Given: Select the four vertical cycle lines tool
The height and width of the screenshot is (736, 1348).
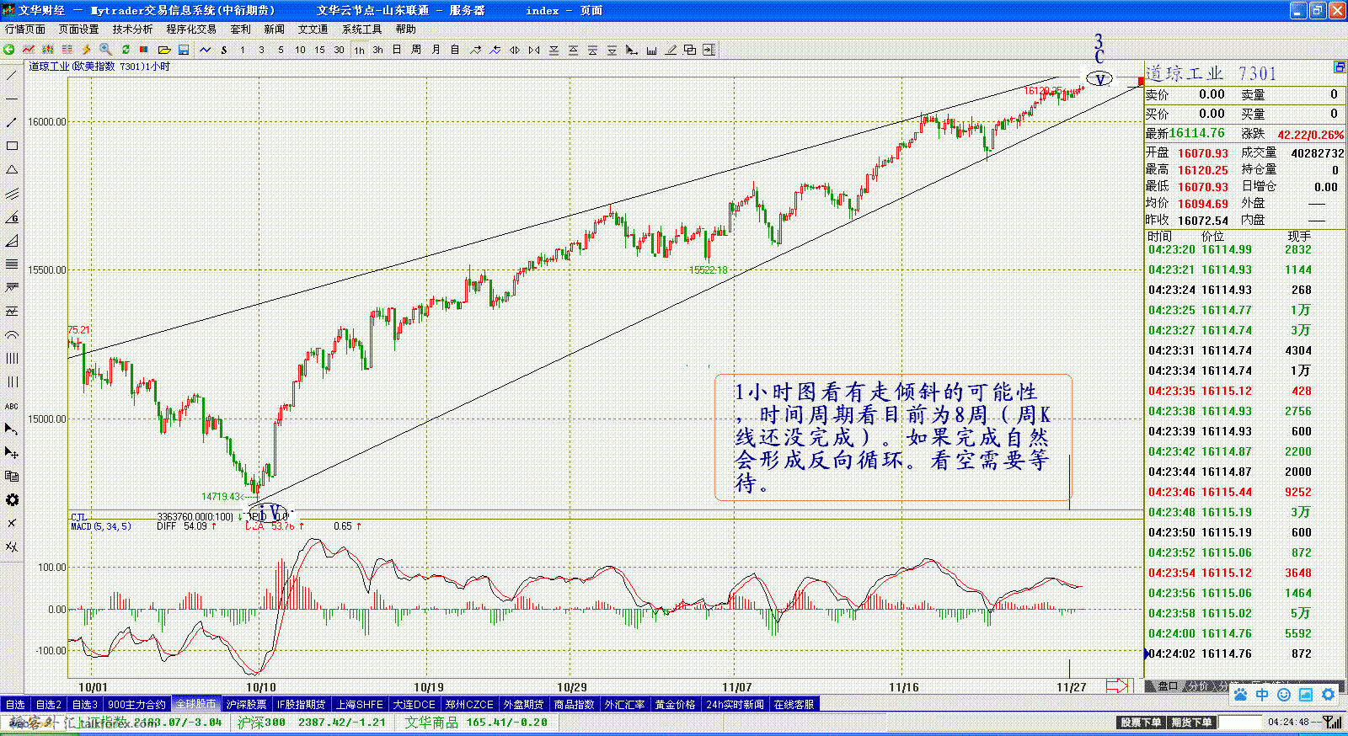Looking at the screenshot, I should (12, 359).
